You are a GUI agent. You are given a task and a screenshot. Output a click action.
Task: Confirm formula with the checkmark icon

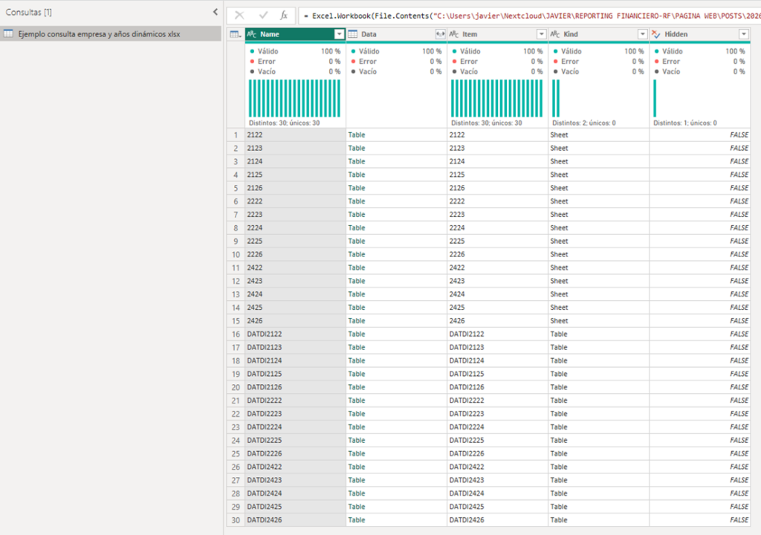click(x=262, y=15)
